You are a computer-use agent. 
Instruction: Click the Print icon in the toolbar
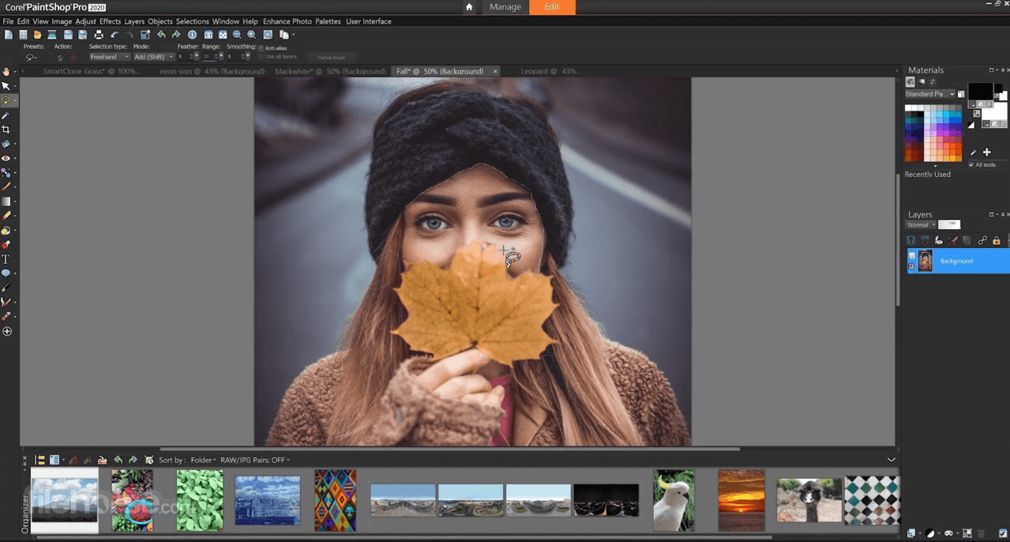click(x=97, y=34)
